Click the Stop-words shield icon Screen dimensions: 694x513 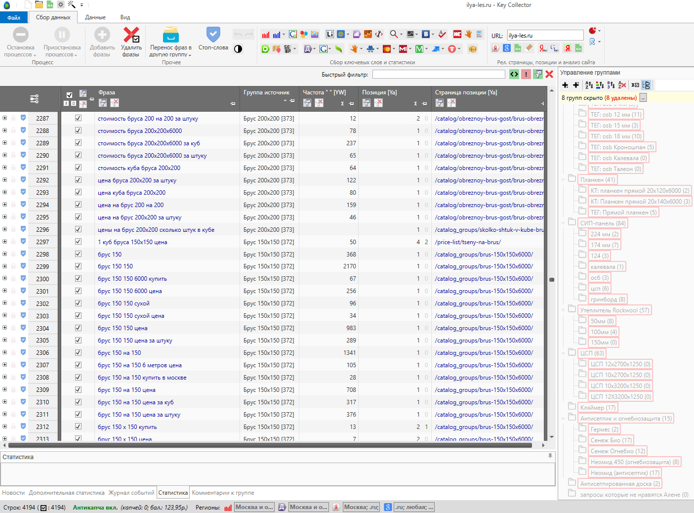[213, 35]
